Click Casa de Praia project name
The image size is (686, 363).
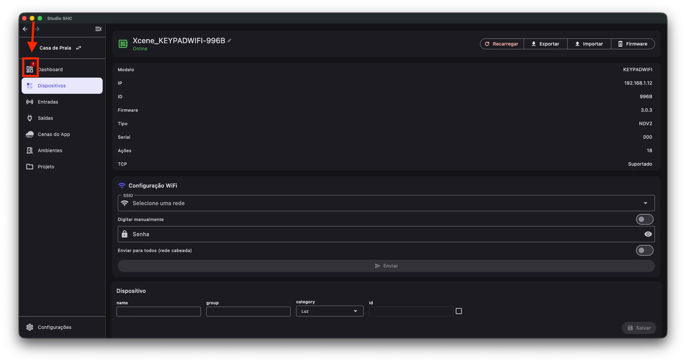55,48
